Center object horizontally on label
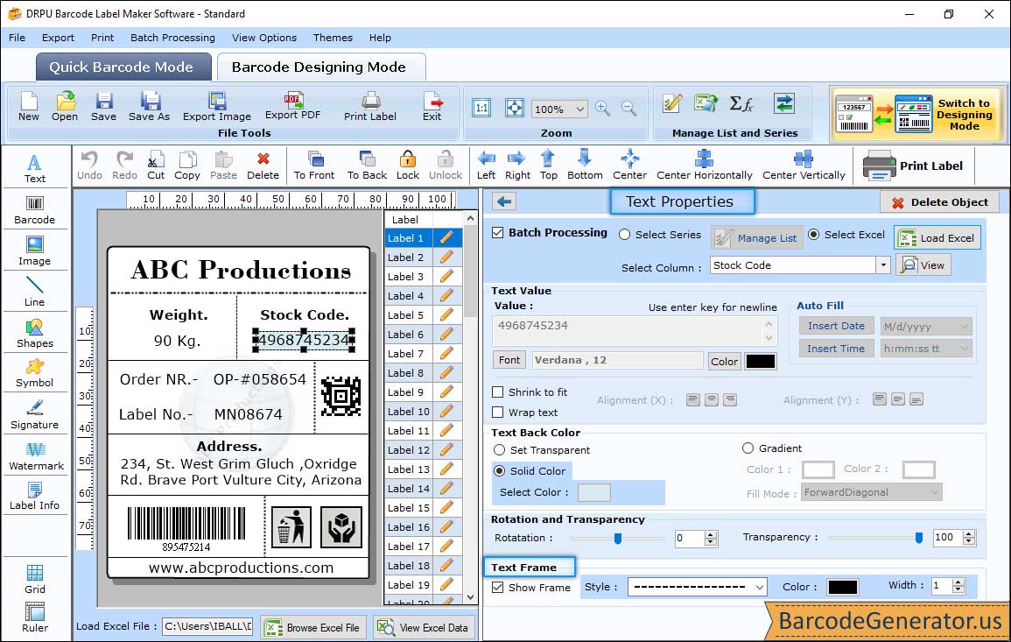 point(705,164)
